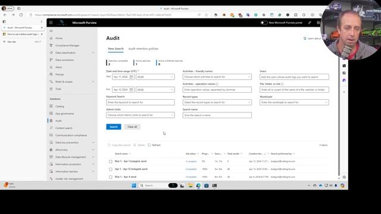The width and height of the screenshot is (381, 214).
Task: Open Content search in the sidebar
Action: coord(64,128)
